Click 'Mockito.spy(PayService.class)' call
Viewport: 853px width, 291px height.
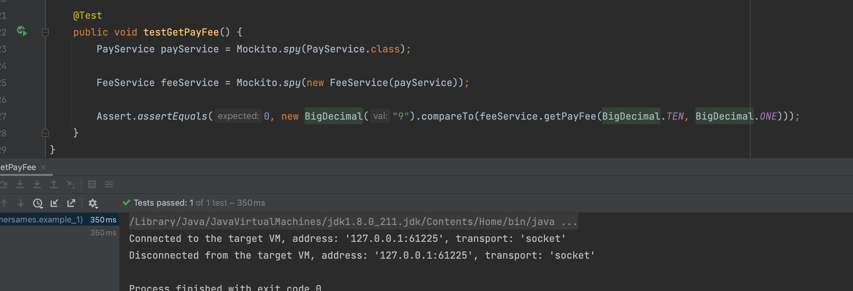coord(321,49)
